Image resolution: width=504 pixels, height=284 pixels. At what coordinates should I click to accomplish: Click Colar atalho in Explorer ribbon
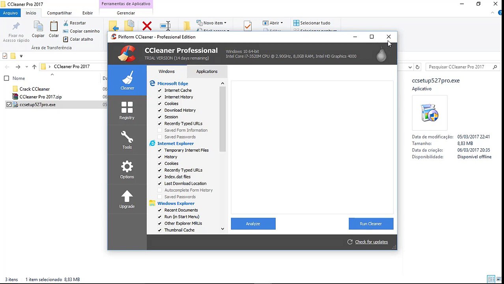(x=78, y=39)
